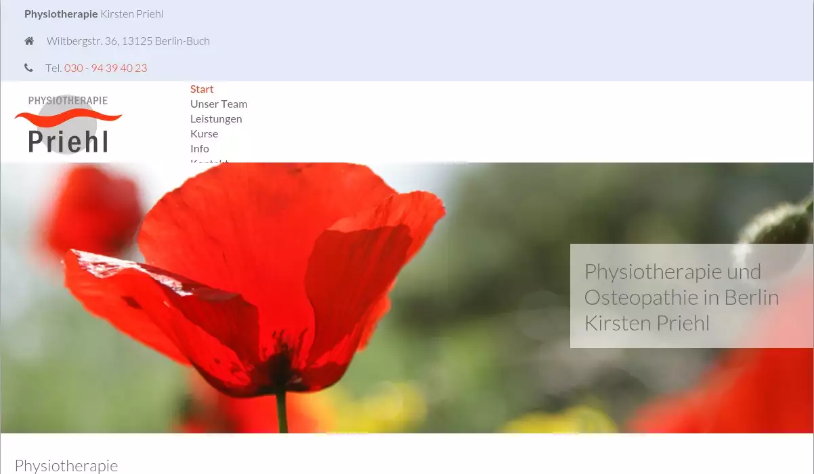The width and height of the screenshot is (814, 474).
Task: Click the hero caption text box
Action: coord(691,297)
